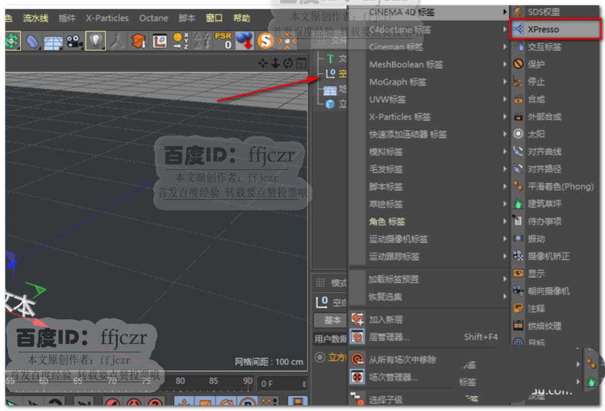The image size is (605, 411).
Task: Expand the MeshBoolean 标签 submenu
Action: (429, 64)
